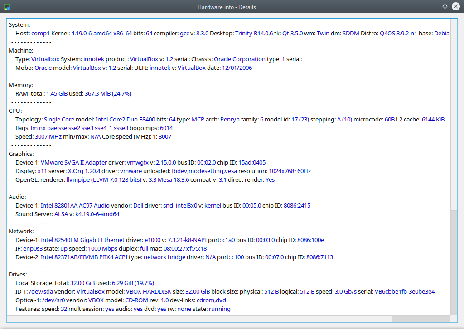Click chassis value 'Oracle Corporation'
464x329 pixels.
tap(240, 59)
